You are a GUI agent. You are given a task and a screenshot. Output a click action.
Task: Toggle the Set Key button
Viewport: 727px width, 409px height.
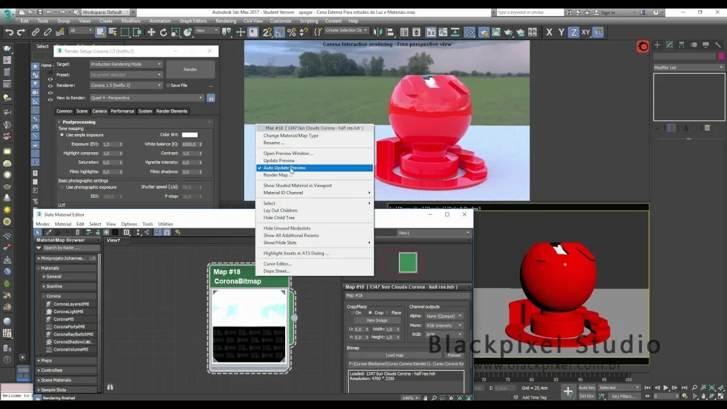point(587,396)
